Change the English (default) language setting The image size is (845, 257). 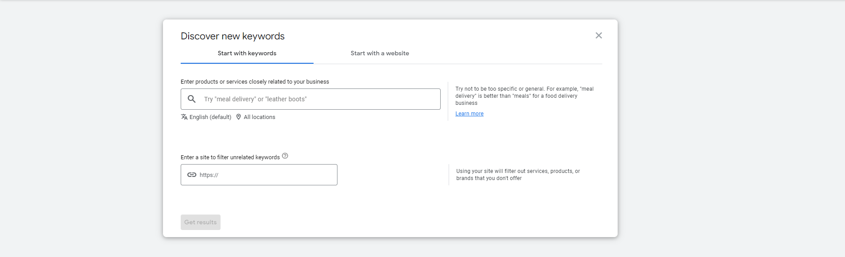210,117
